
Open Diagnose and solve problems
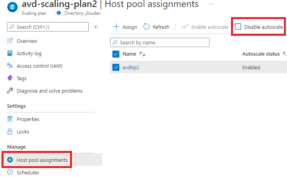(50, 91)
